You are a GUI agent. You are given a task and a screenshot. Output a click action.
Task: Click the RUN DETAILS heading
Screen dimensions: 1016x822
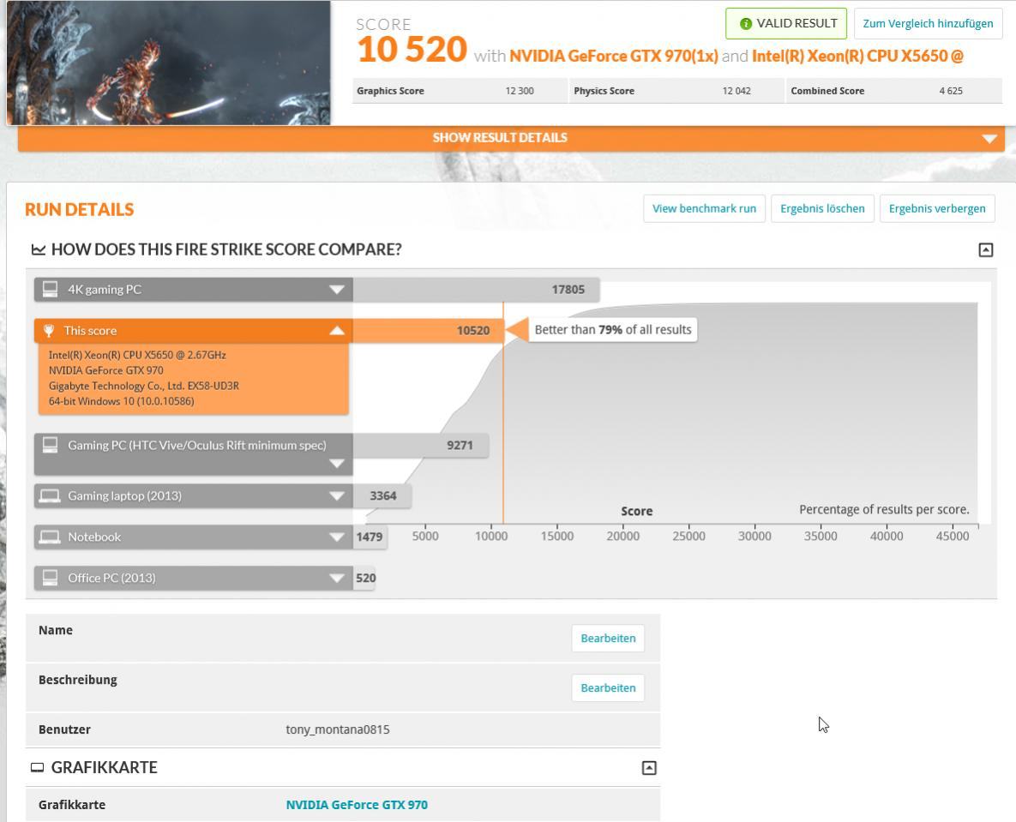(79, 209)
